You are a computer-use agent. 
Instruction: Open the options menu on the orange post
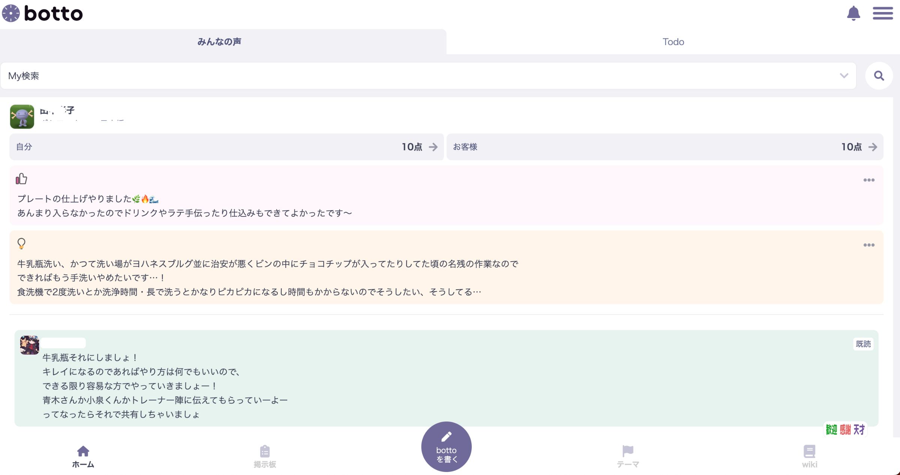tap(869, 245)
